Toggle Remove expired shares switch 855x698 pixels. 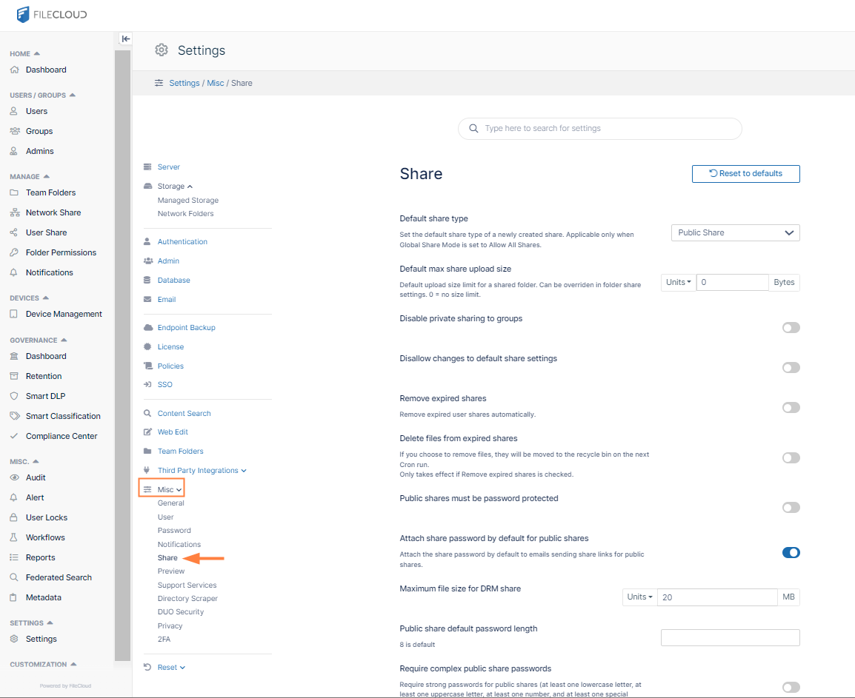(791, 408)
